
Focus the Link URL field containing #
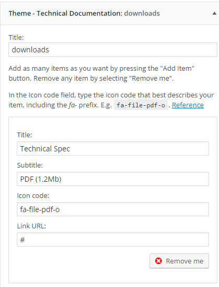click(113, 239)
